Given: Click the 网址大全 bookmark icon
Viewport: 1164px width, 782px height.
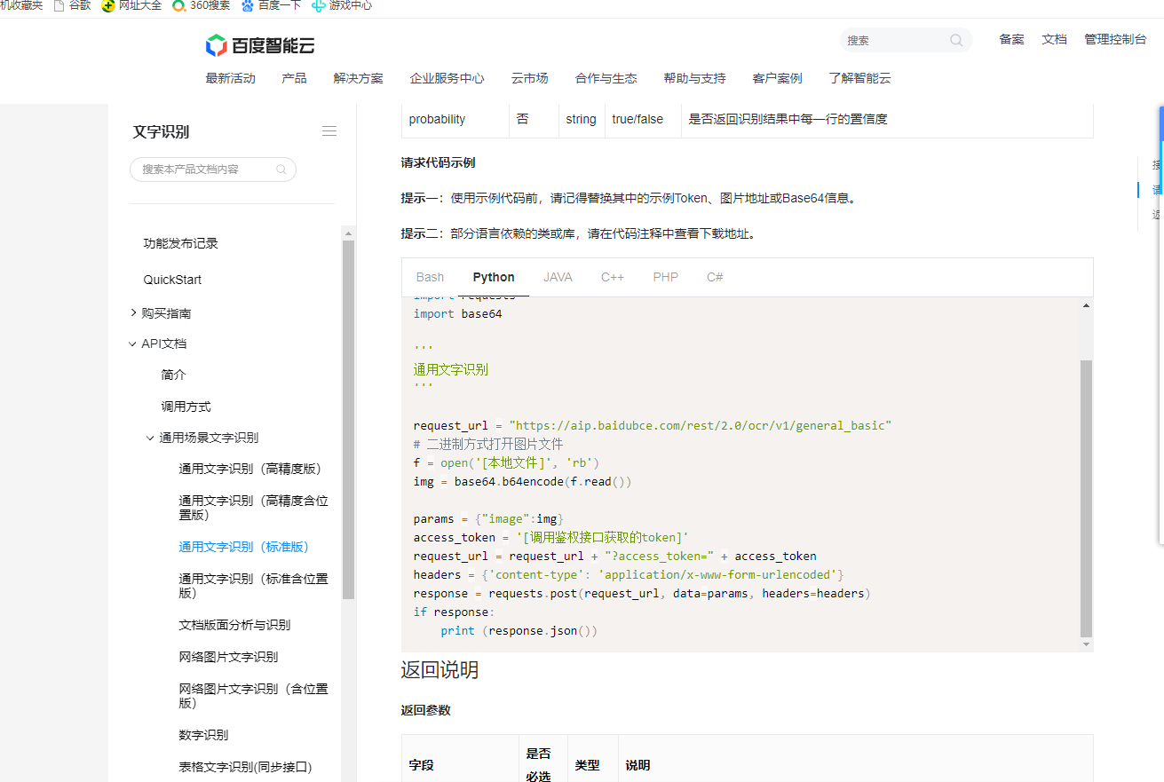Looking at the screenshot, I should tap(107, 5).
